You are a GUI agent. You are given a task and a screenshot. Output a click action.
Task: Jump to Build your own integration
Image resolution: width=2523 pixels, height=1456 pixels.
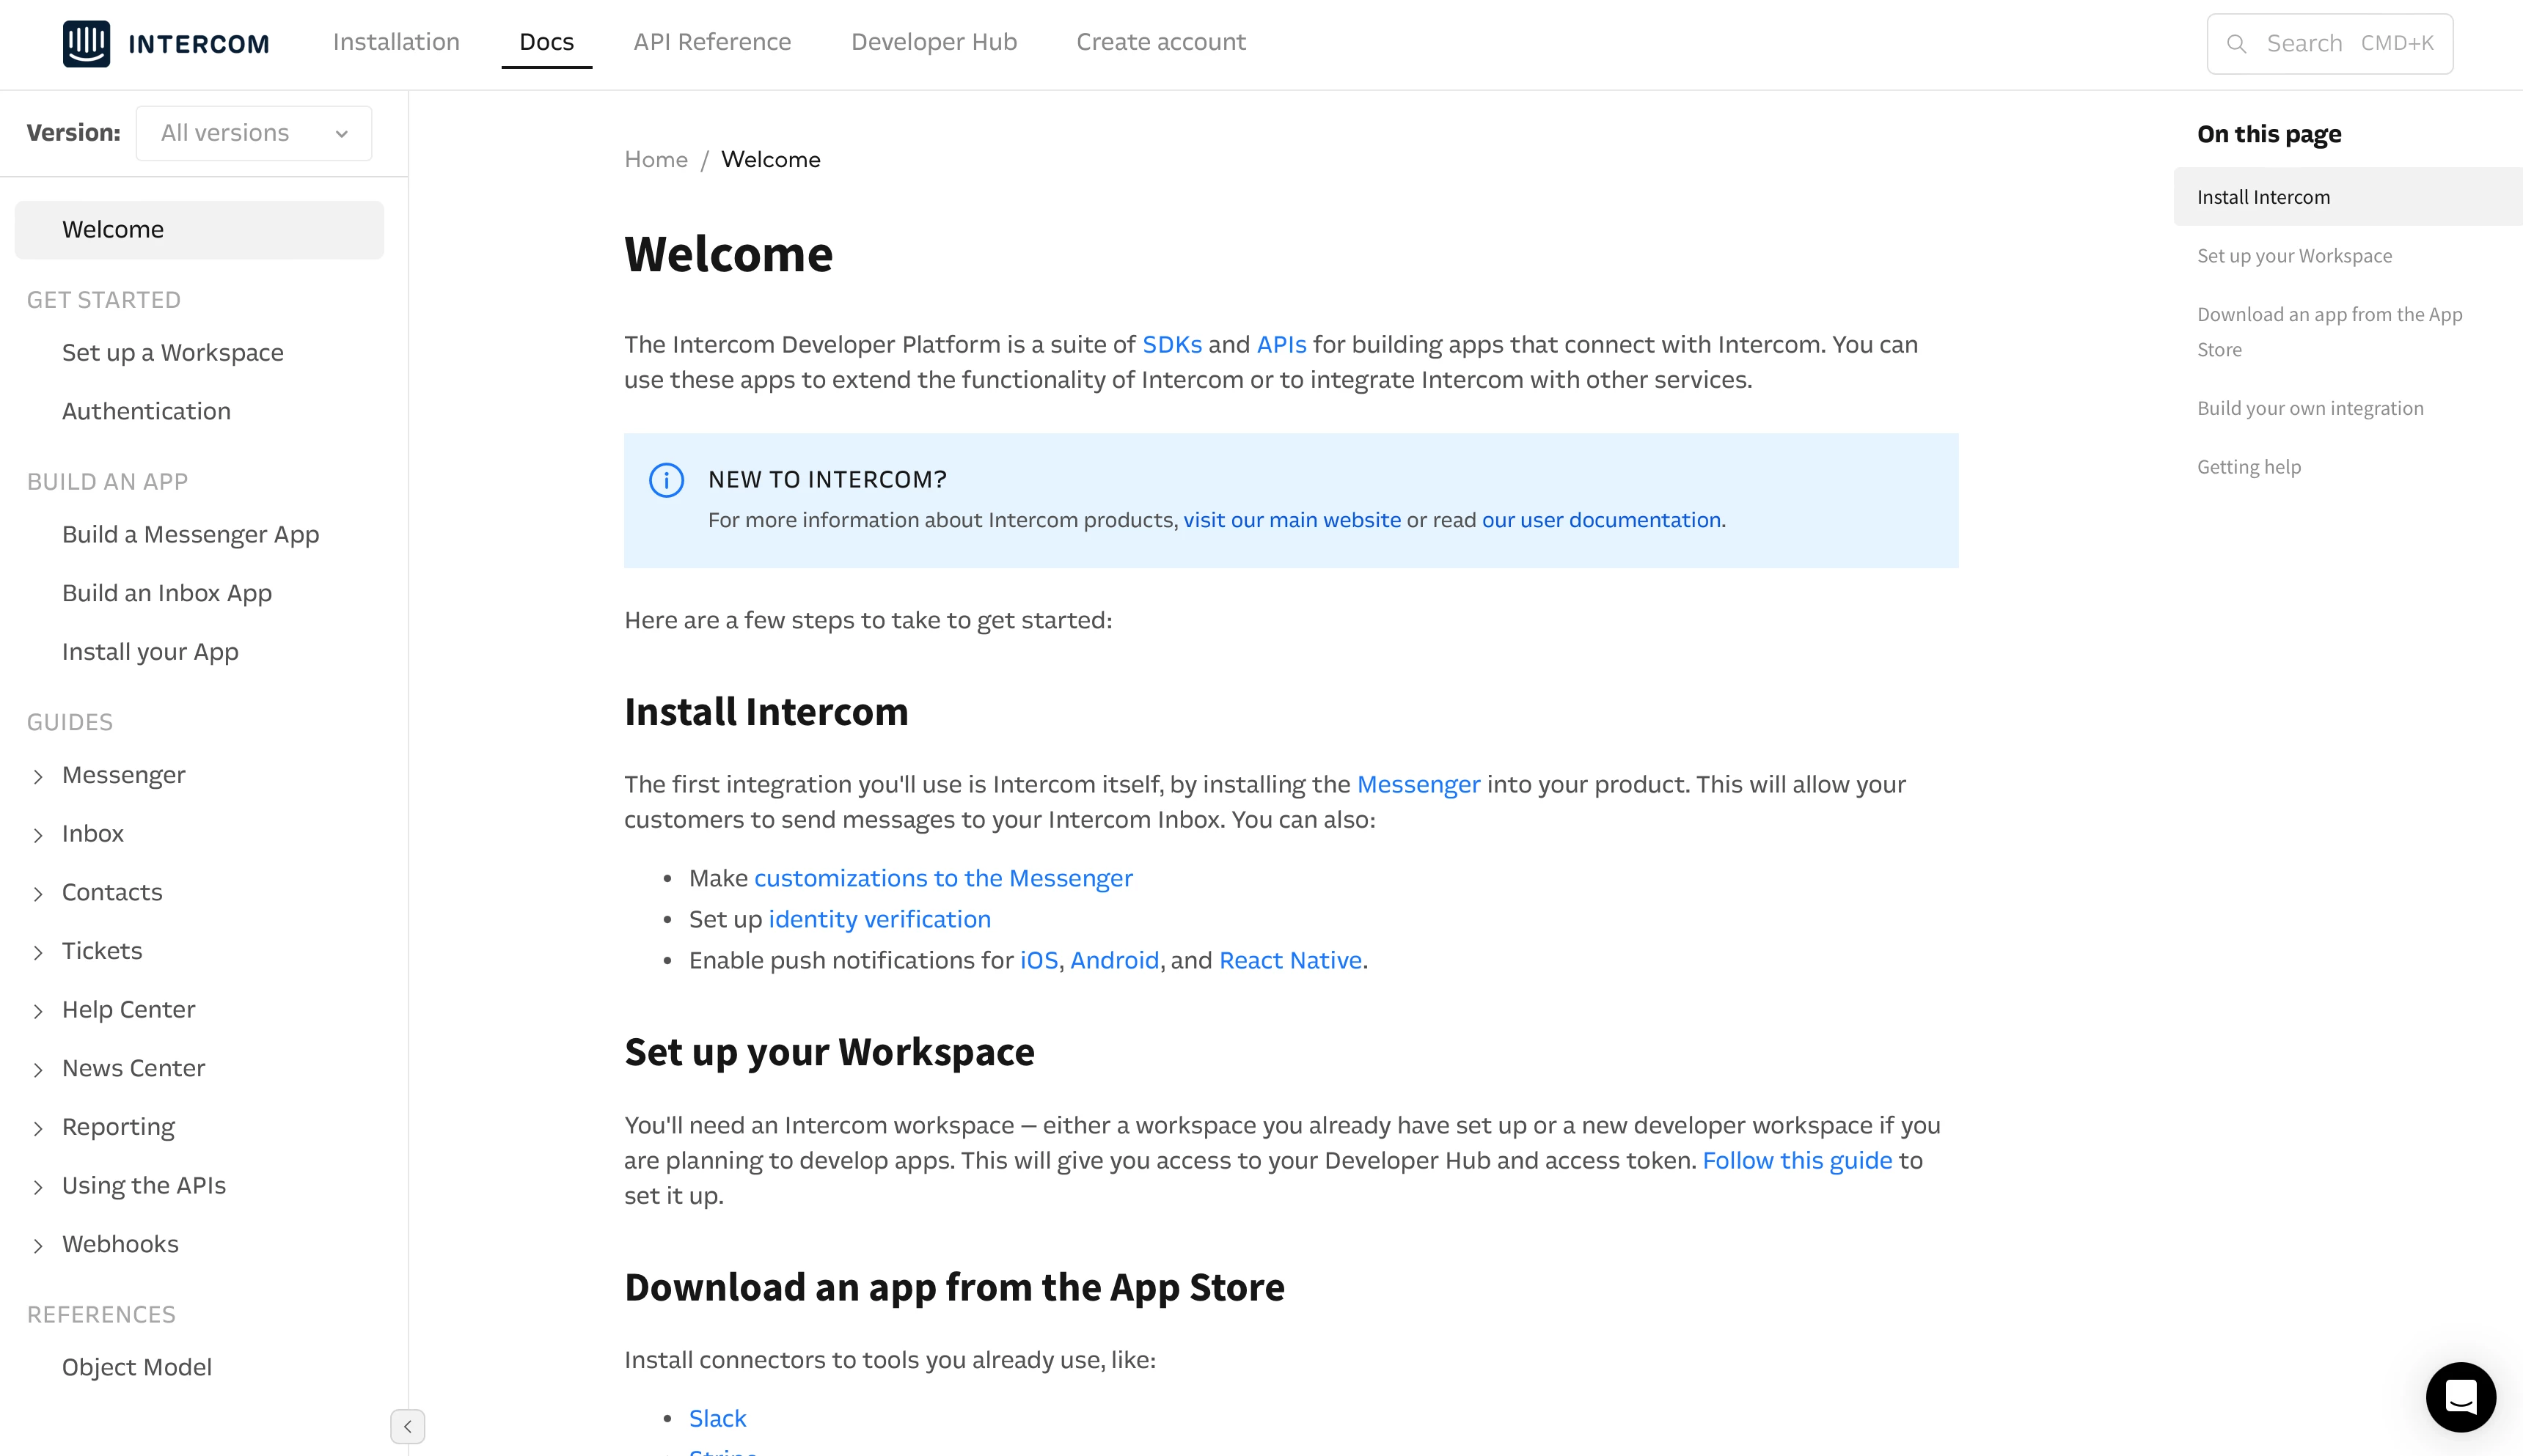2310,409
